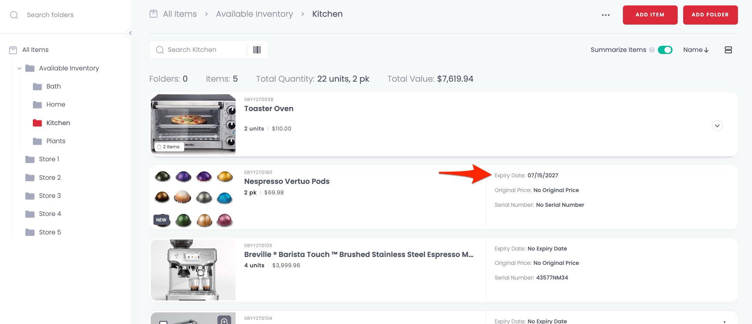Open the search folders magnifier icon

14,15
